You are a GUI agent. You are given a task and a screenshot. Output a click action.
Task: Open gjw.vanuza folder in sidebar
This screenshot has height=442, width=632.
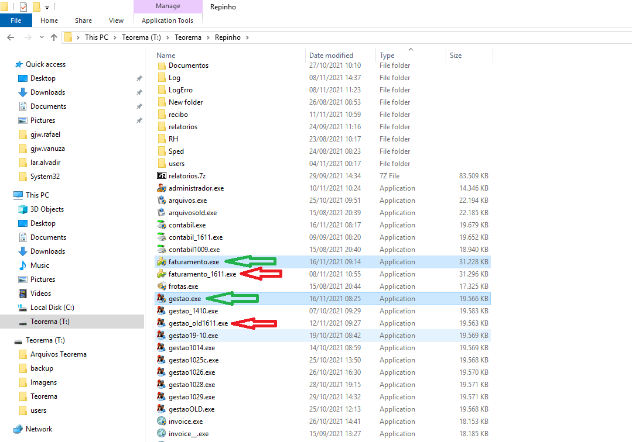[47, 149]
